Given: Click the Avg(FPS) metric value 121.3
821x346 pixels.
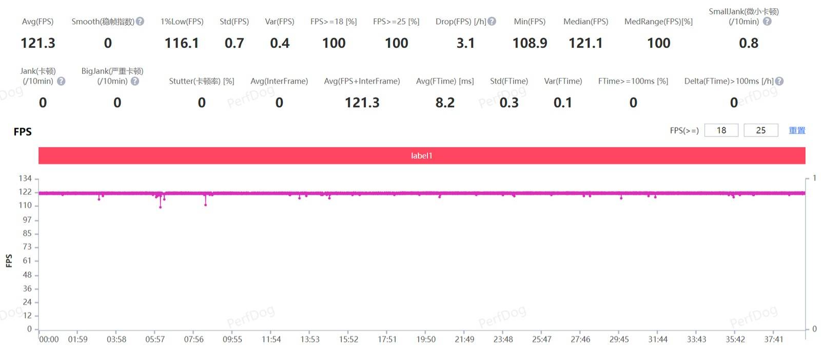Looking at the screenshot, I should 38,43.
